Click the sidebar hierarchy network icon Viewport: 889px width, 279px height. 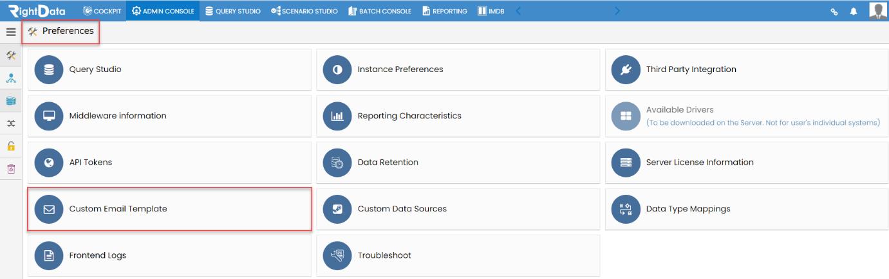pos(11,78)
